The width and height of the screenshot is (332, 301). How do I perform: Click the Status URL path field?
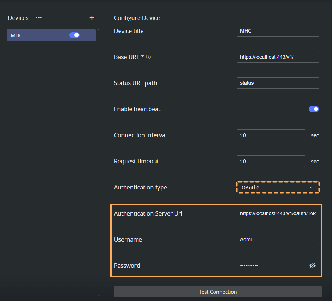pyautogui.click(x=278, y=83)
